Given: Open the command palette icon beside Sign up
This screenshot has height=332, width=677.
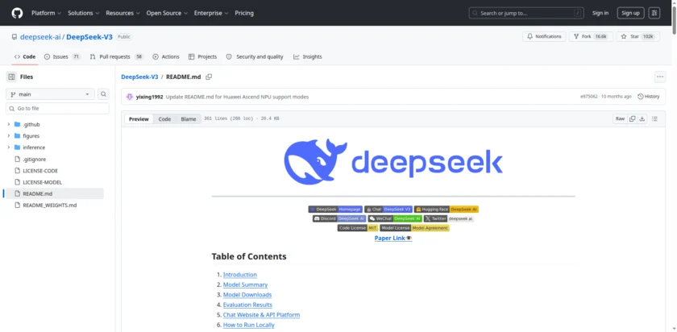Looking at the screenshot, I should click(x=654, y=13).
